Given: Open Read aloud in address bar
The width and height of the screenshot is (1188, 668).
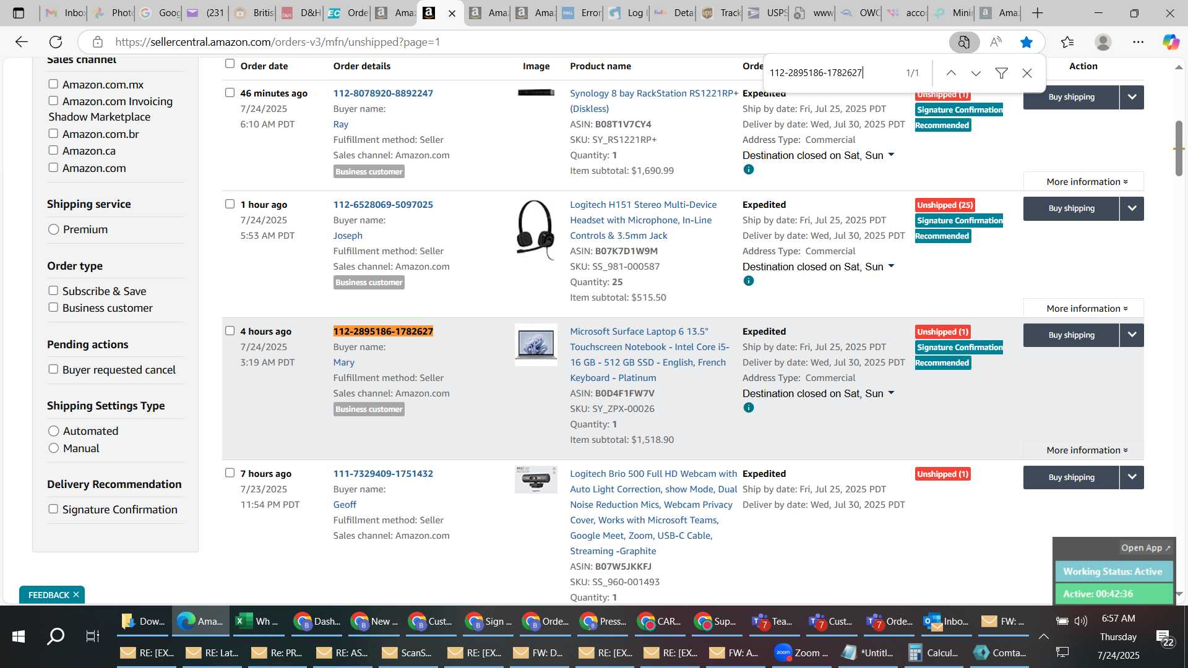Looking at the screenshot, I should pos(996,42).
